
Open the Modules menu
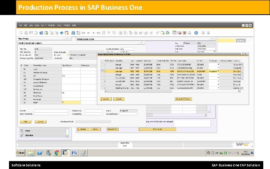(x=51, y=26)
